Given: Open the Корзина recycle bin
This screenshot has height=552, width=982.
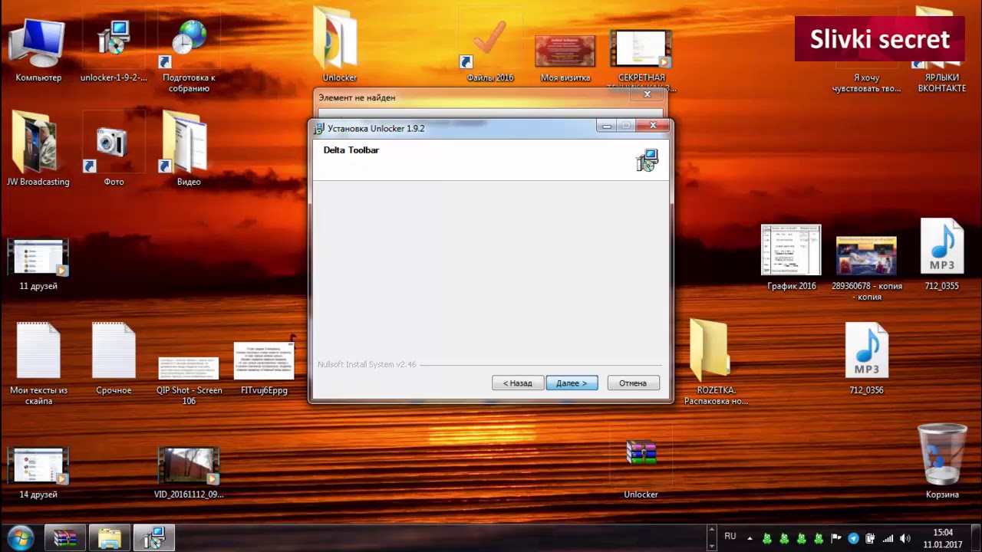Looking at the screenshot, I should coord(941,462).
